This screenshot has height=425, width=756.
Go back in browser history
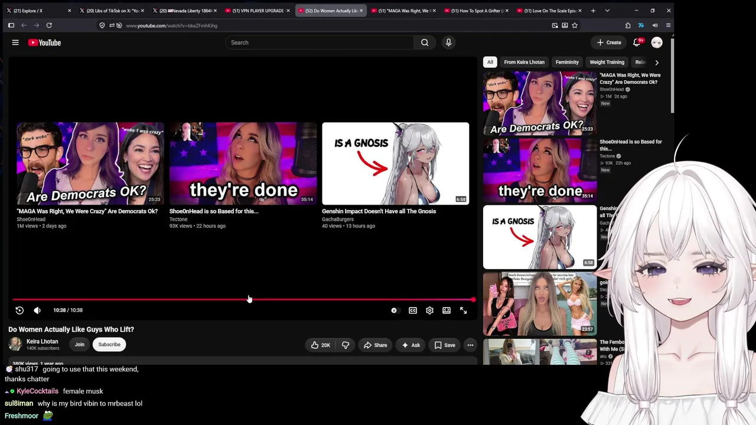(x=24, y=25)
